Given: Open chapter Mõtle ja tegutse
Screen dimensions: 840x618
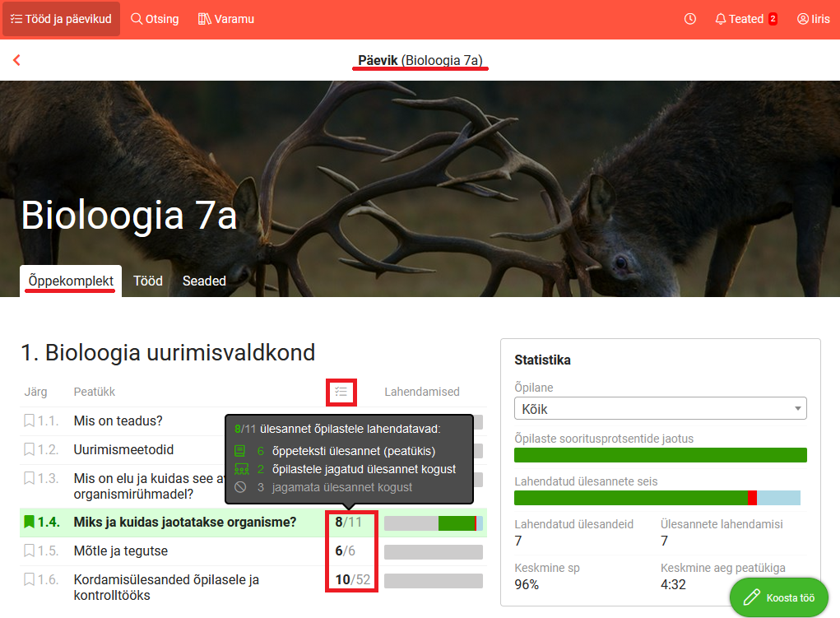Looking at the screenshot, I should pos(121,551).
